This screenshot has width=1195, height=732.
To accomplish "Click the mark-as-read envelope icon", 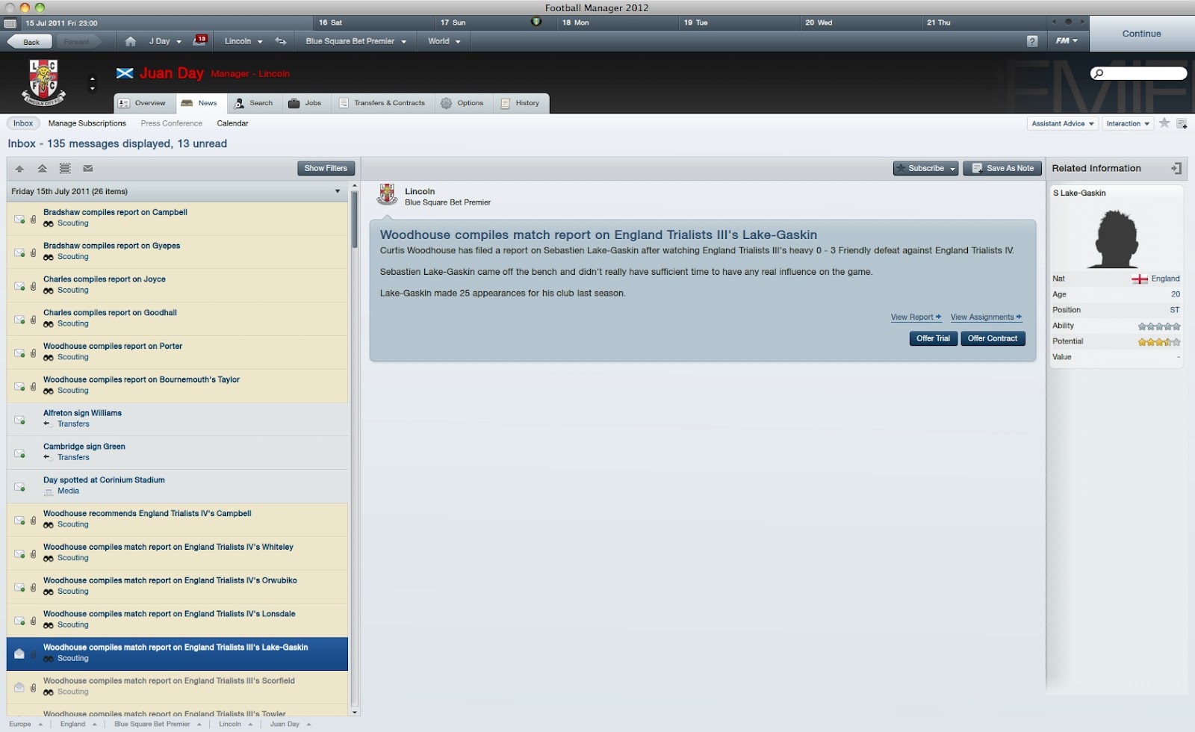I will [88, 168].
